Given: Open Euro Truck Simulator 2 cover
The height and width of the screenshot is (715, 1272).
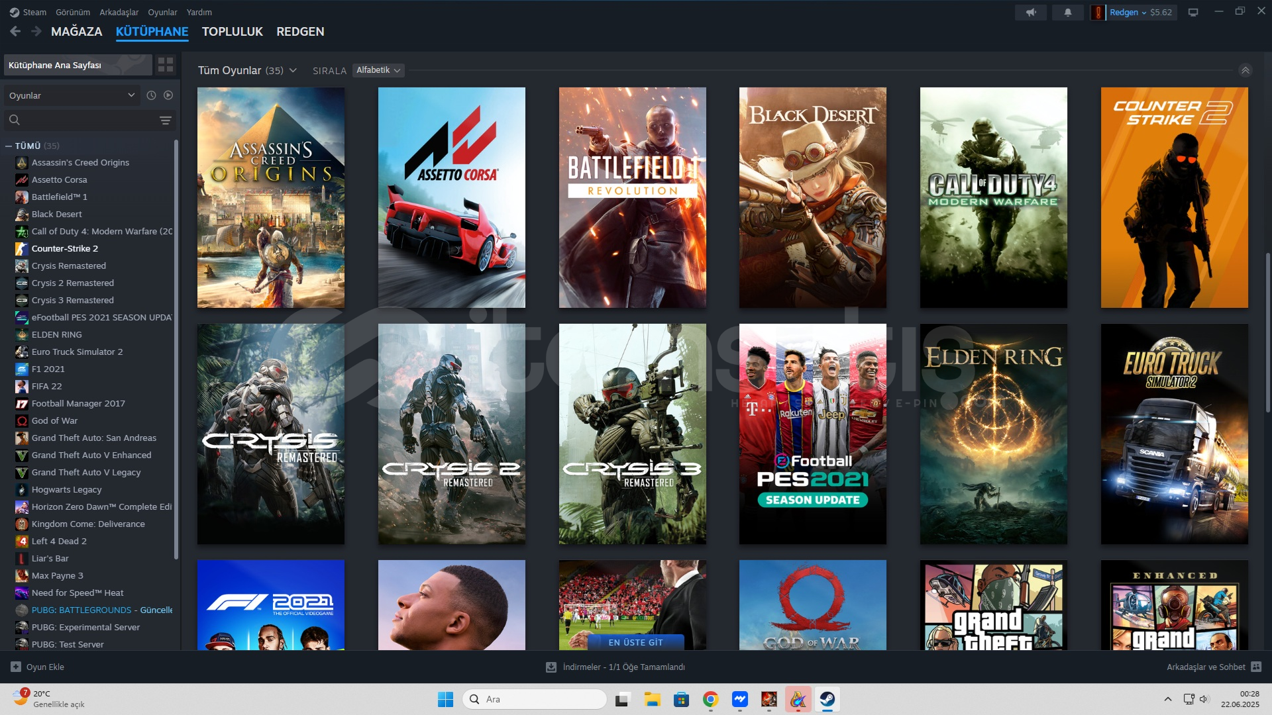Looking at the screenshot, I should pyautogui.click(x=1175, y=434).
